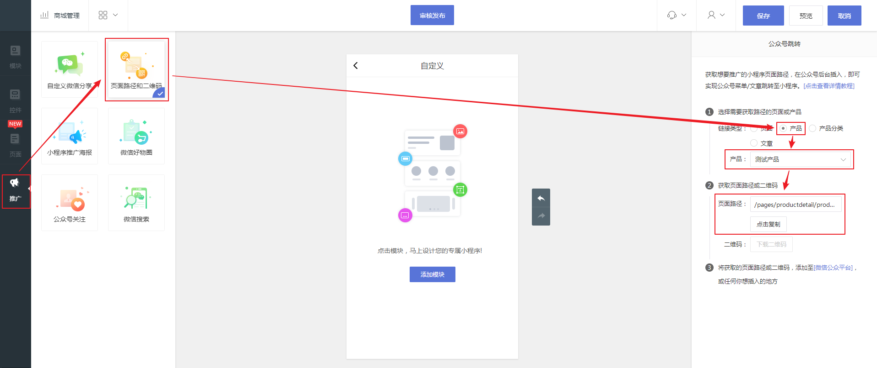Click 审核发布 button
The width and height of the screenshot is (877, 368).
[x=432, y=15]
